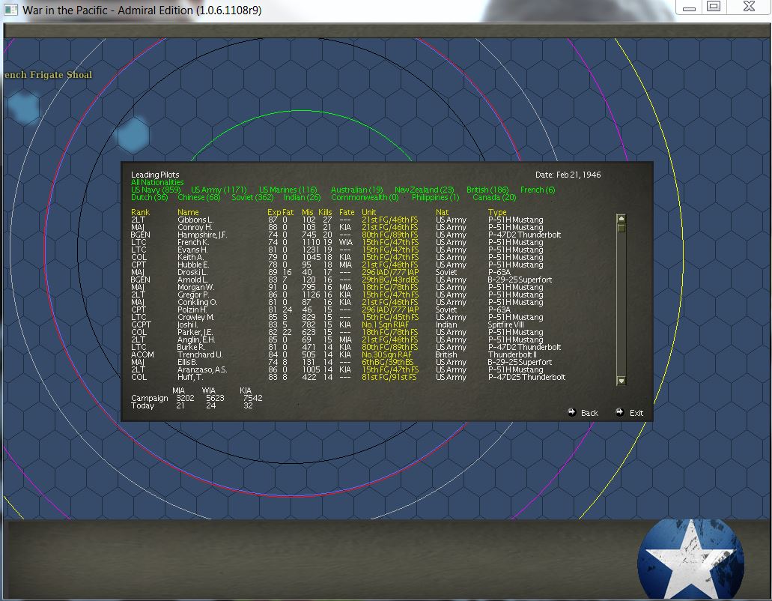The height and width of the screenshot is (601, 772).
Task: Select pilot Ellis B.
Action: click(x=187, y=362)
